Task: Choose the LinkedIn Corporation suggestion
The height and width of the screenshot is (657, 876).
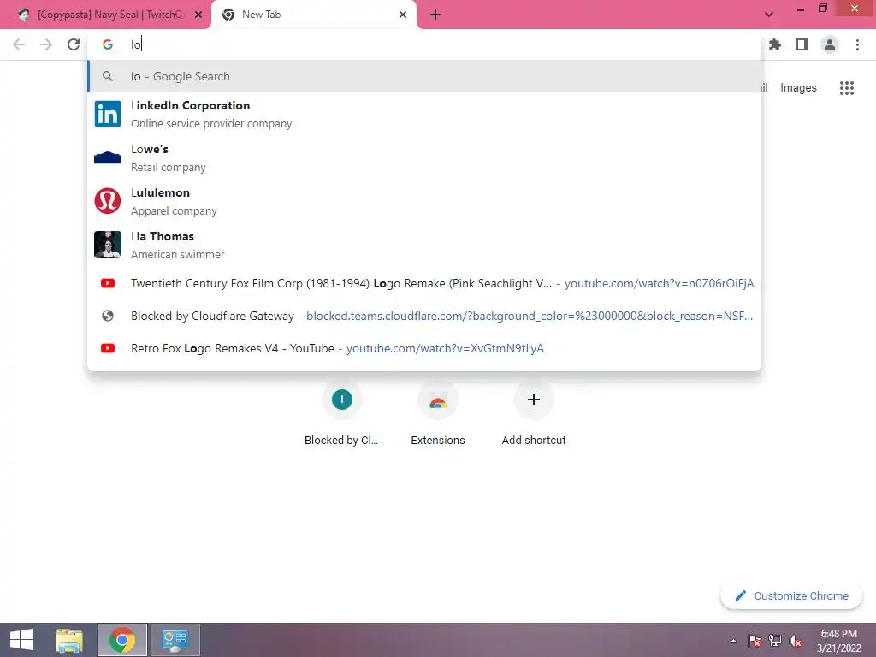Action: pyautogui.click(x=424, y=114)
